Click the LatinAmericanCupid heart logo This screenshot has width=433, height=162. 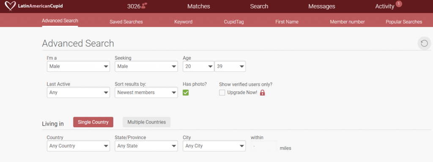tap(11, 6)
